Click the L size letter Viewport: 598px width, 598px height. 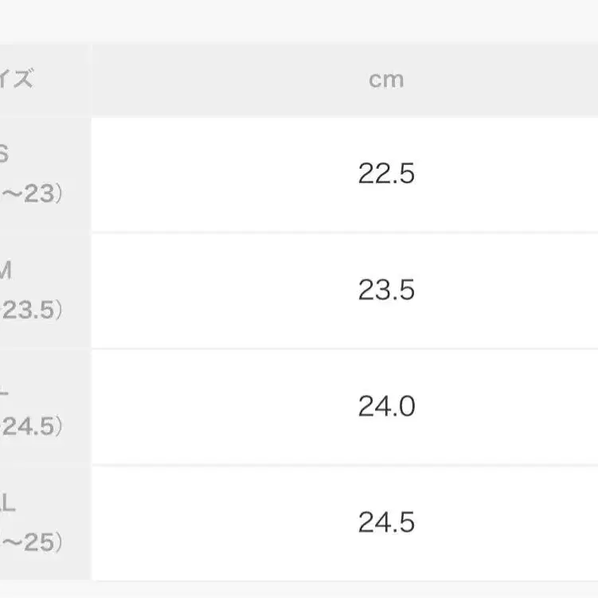pos(5,388)
